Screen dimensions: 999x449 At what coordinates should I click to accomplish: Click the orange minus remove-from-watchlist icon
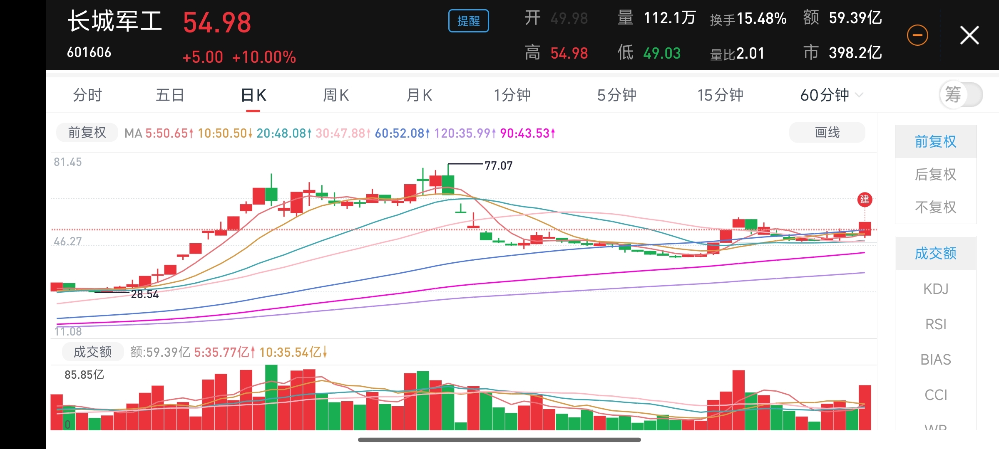point(917,35)
